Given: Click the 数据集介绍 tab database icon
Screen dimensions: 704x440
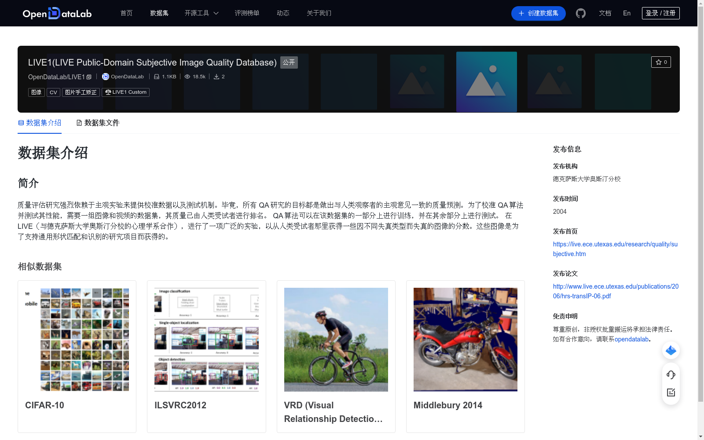Looking at the screenshot, I should (21, 123).
